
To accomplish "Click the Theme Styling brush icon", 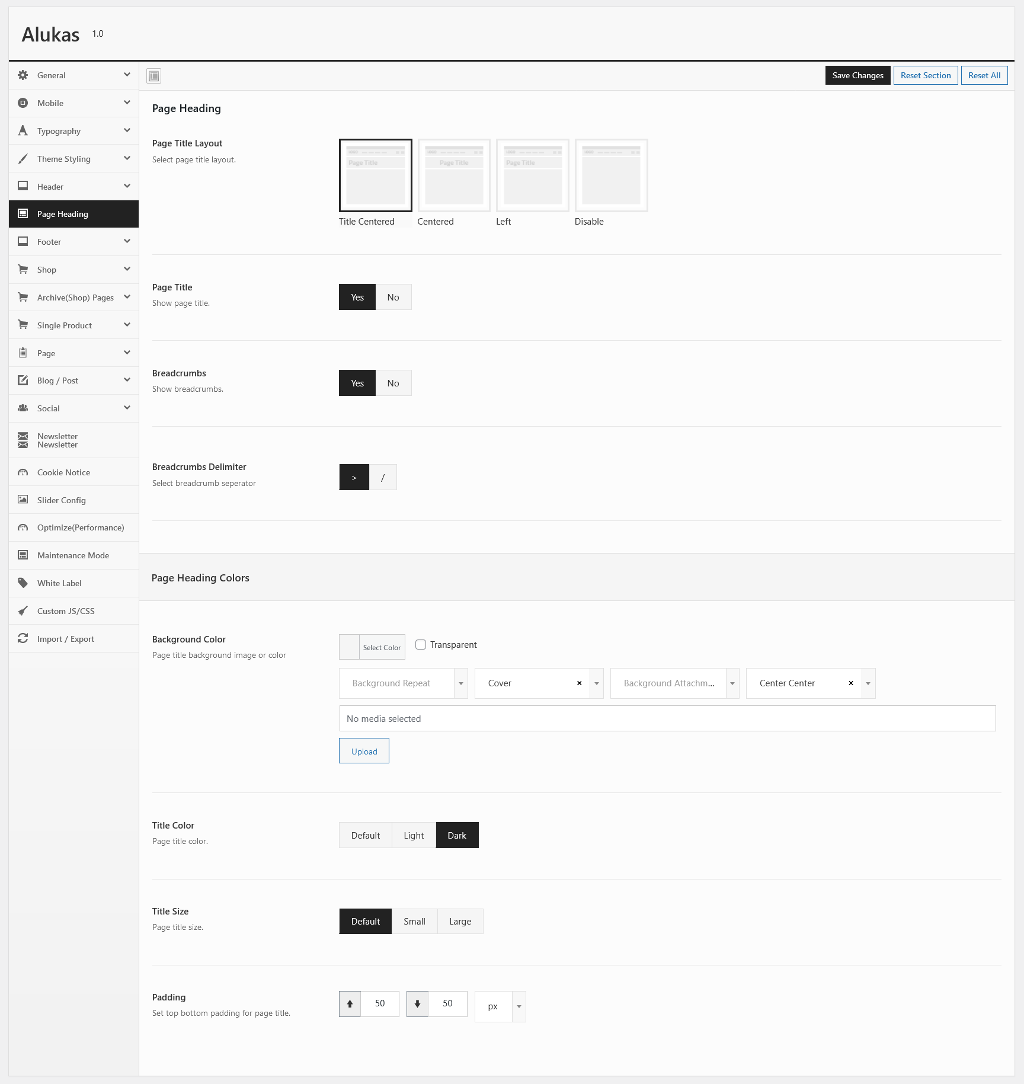I will click(x=23, y=159).
